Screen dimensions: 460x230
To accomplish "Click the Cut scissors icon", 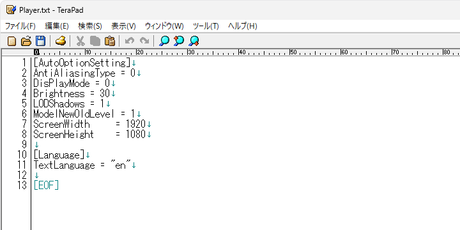I will tap(80, 41).
